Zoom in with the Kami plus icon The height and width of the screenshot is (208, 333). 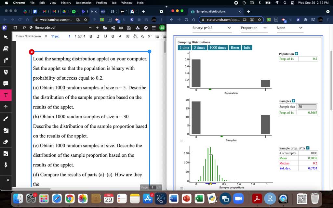(x=97, y=28)
